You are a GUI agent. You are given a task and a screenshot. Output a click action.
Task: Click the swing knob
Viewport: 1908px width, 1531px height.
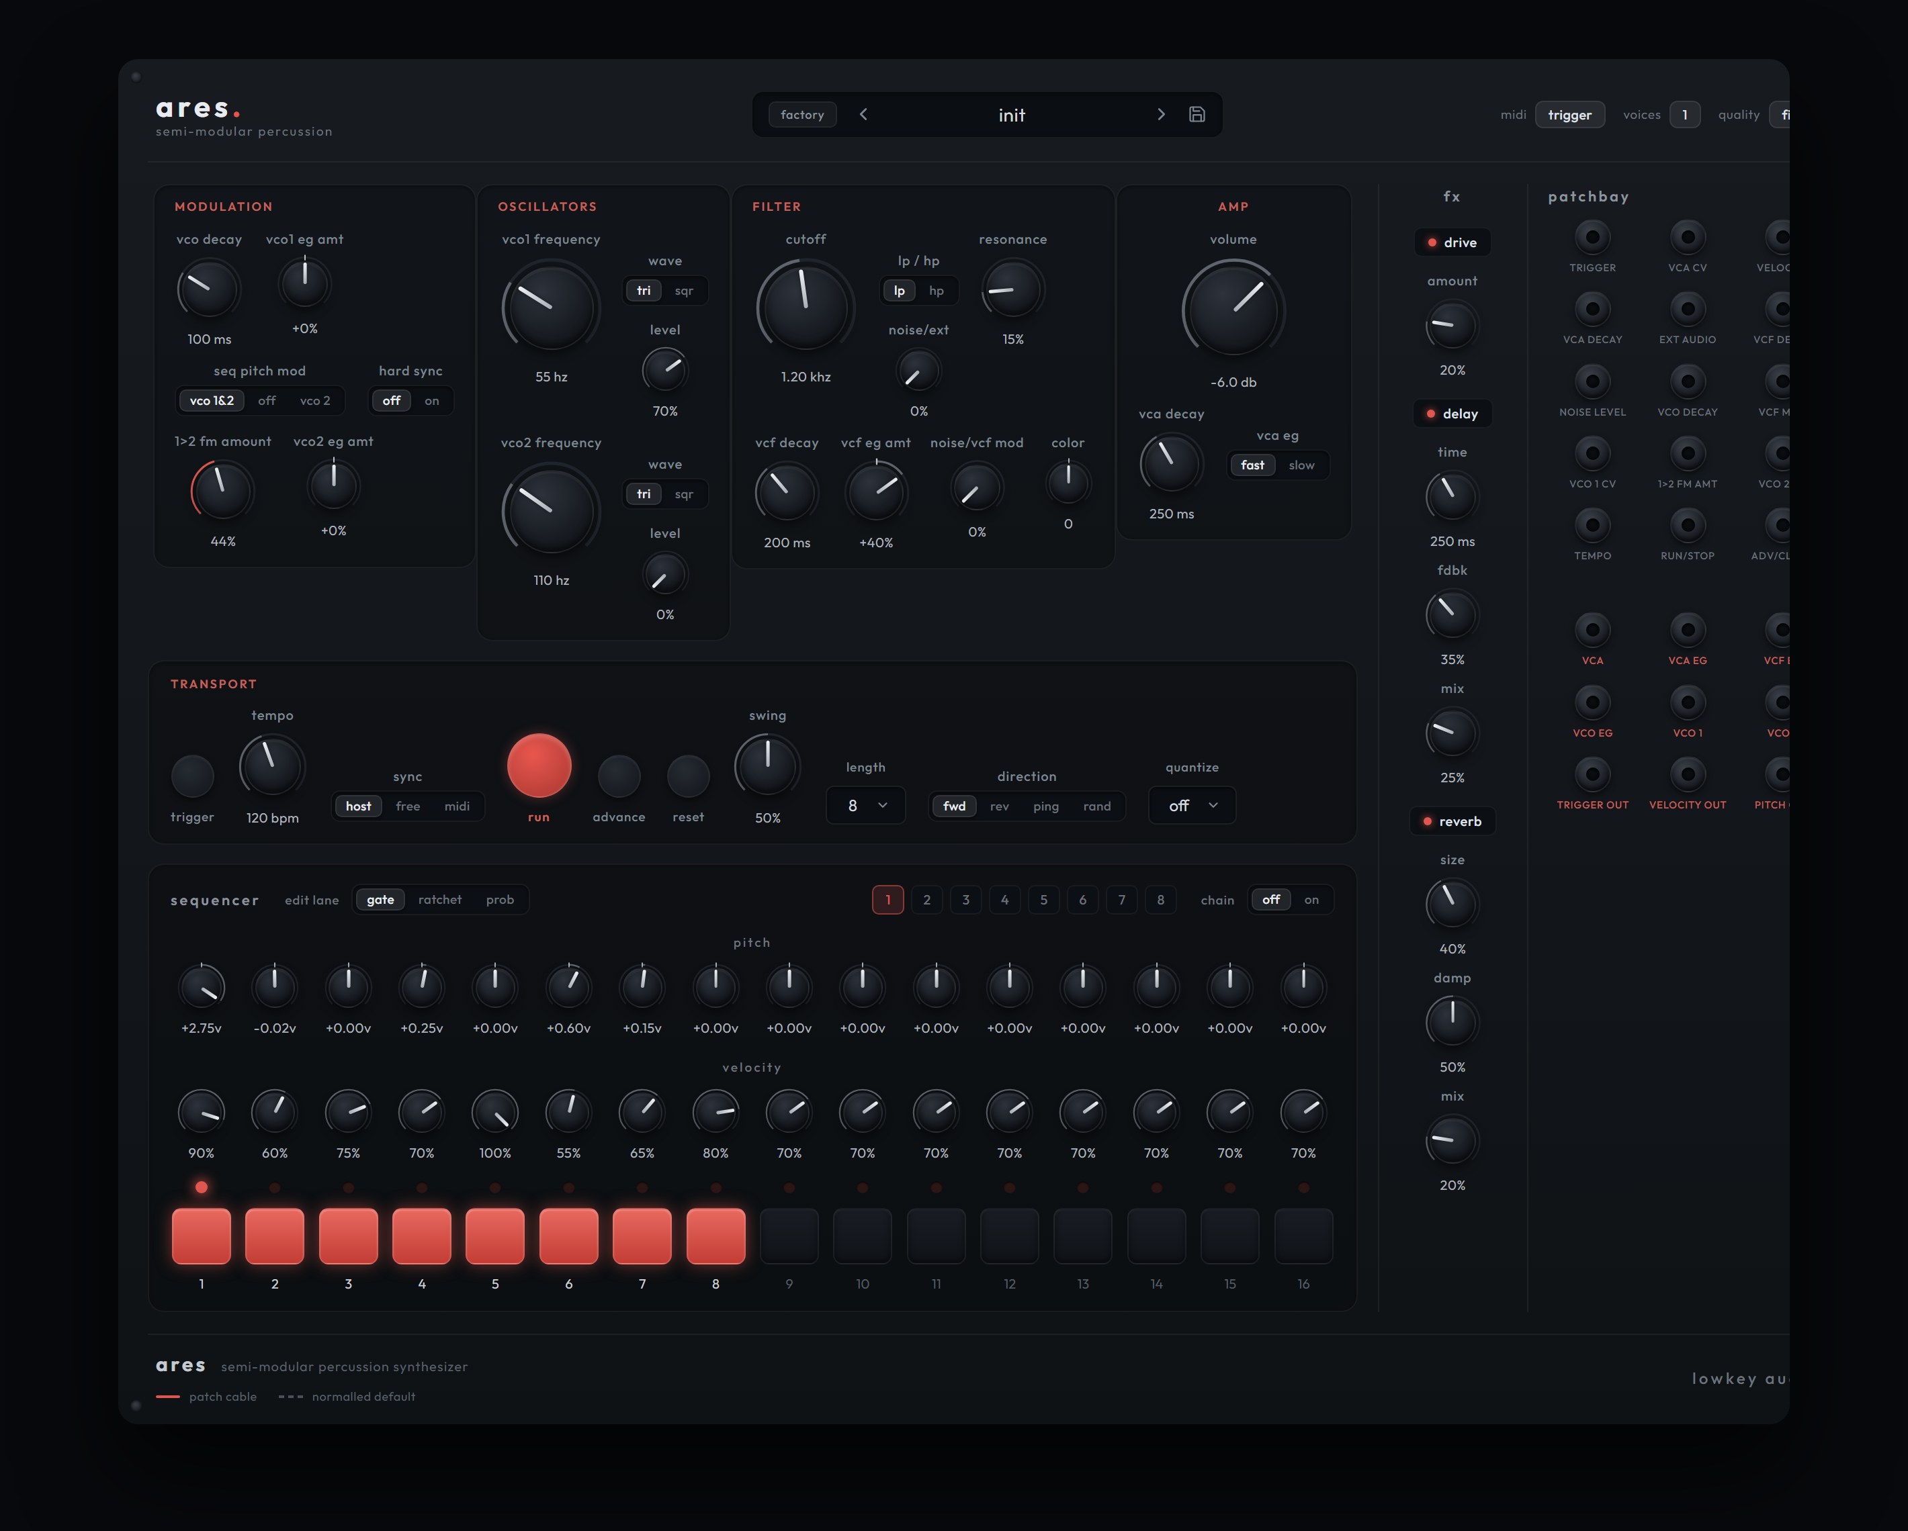(x=767, y=767)
